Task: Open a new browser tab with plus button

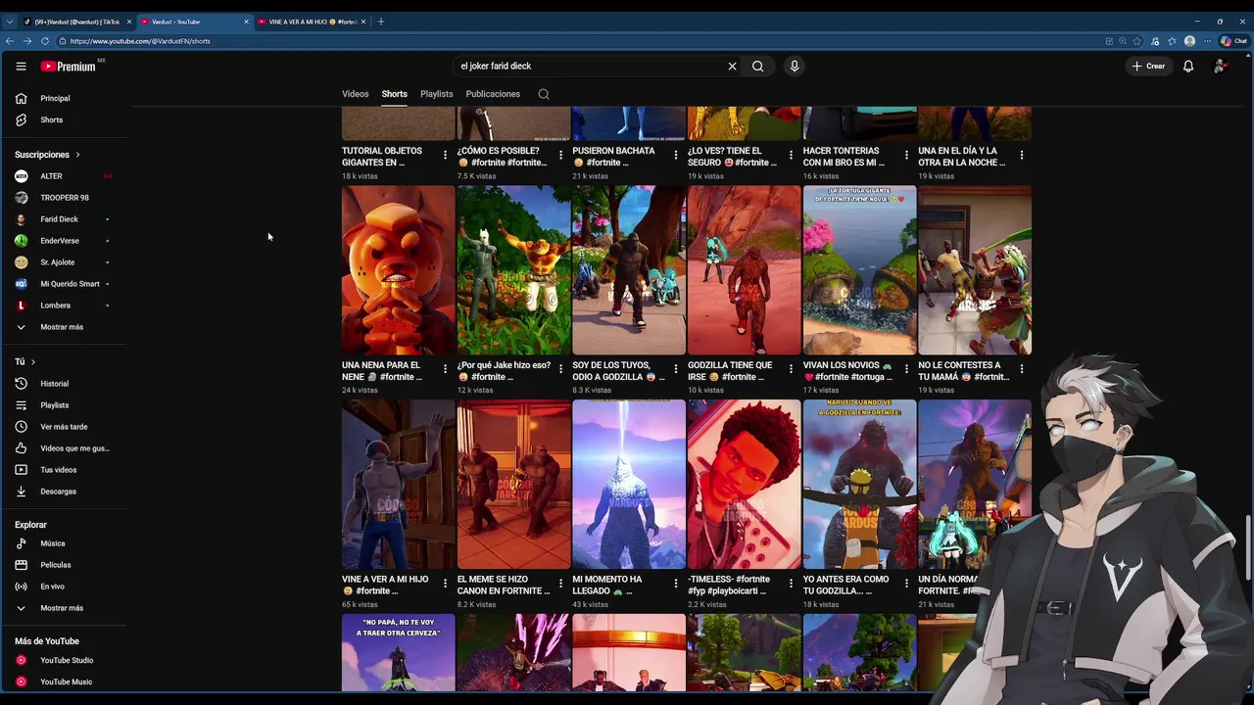Action: point(381,22)
